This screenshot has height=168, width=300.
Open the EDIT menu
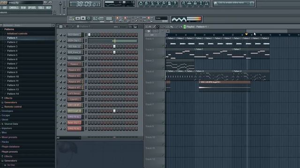coord(5,8)
